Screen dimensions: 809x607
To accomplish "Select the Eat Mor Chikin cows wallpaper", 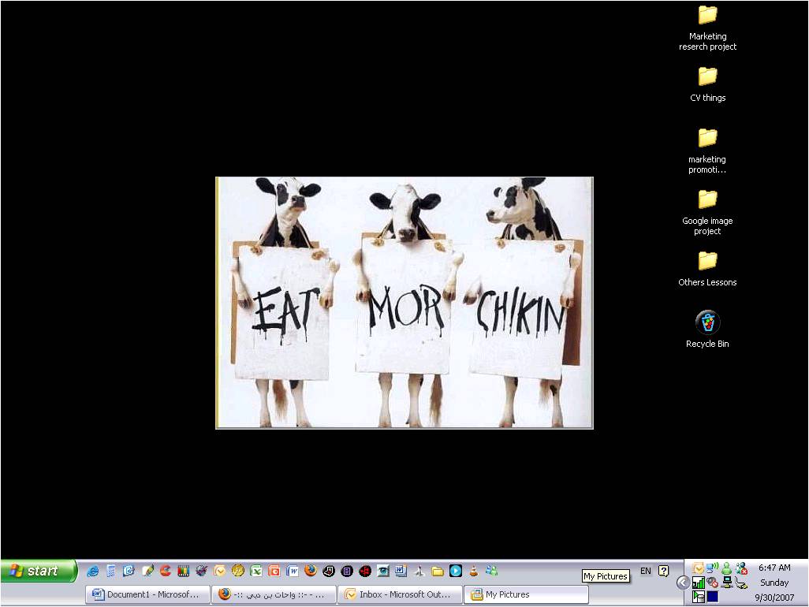I will click(x=404, y=303).
